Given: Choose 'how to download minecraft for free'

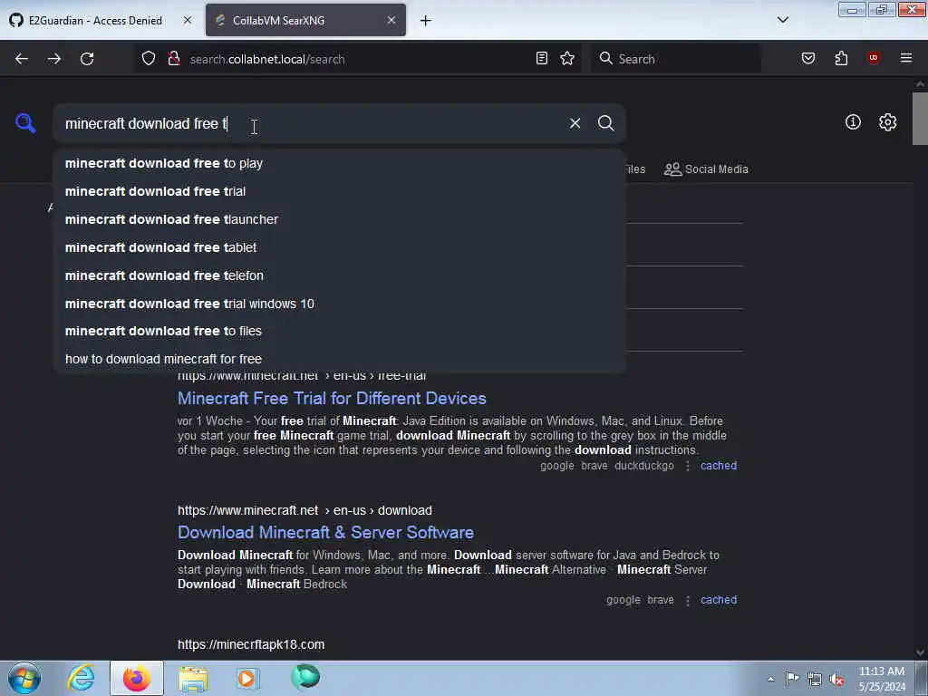Looking at the screenshot, I should tap(339, 359).
